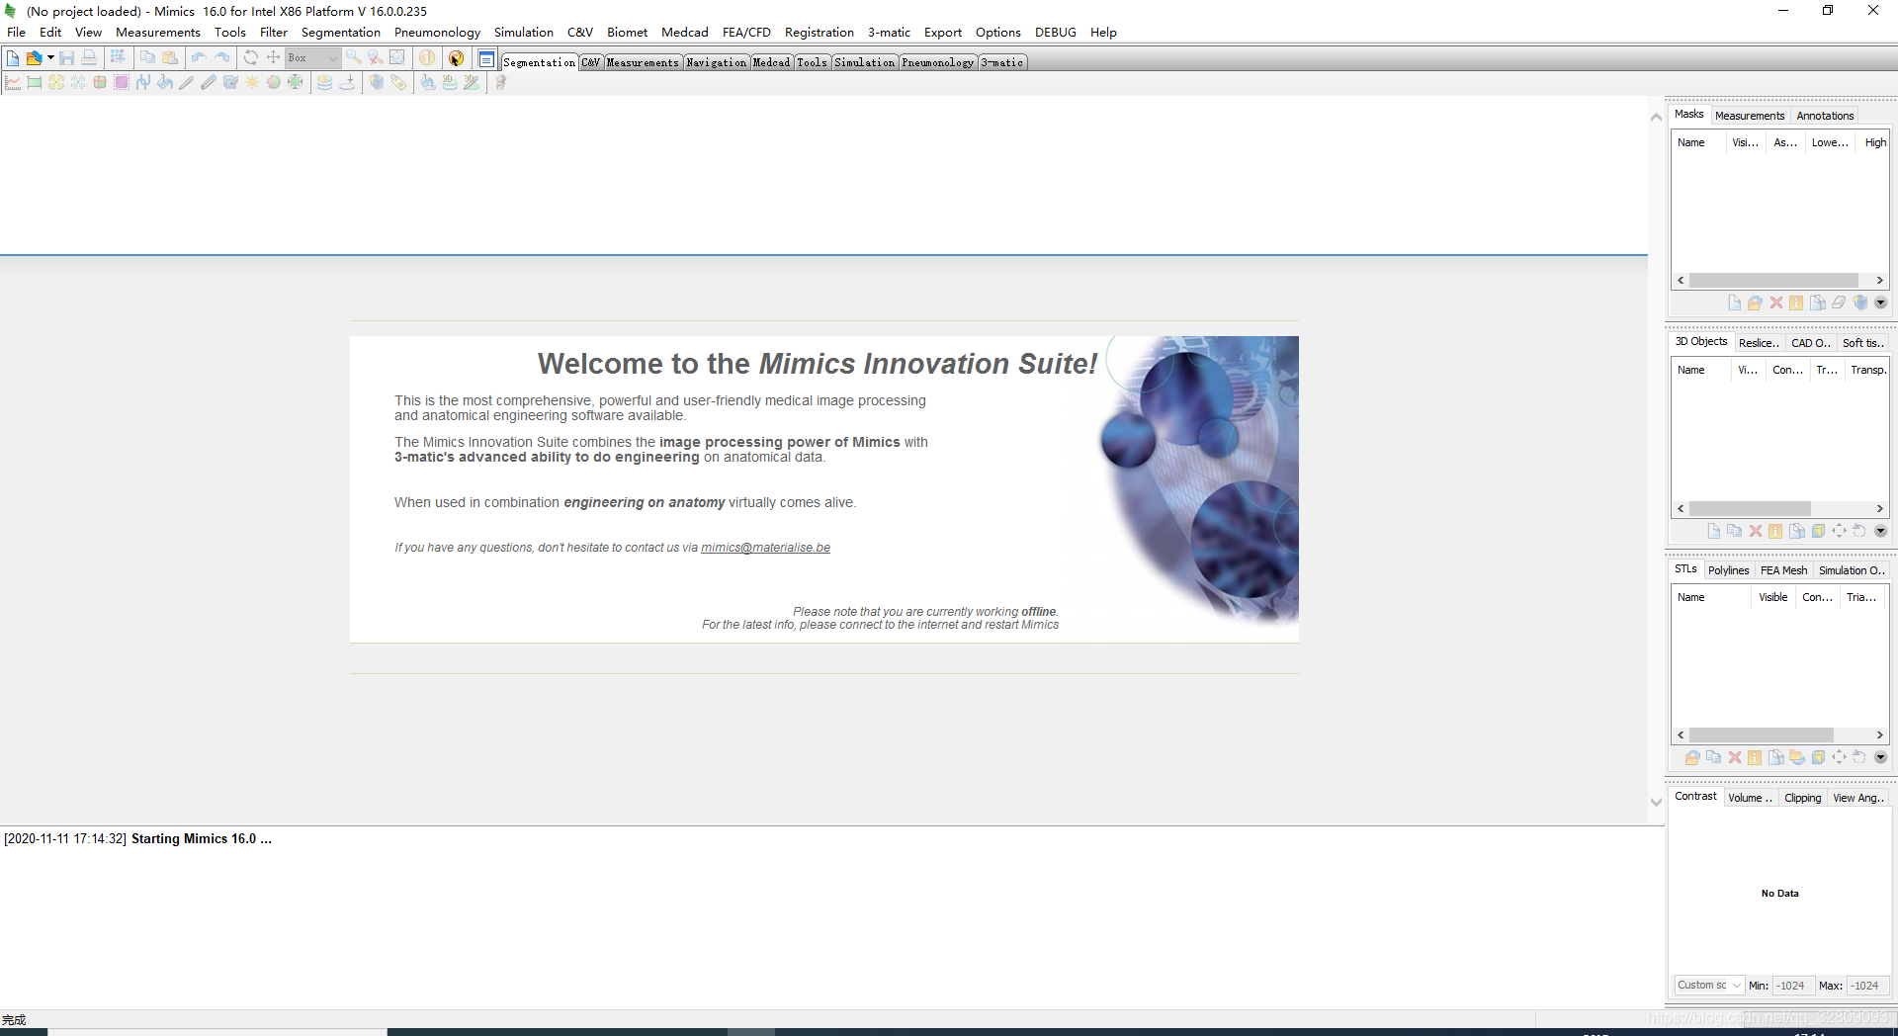This screenshot has height=1036, width=1898.
Task: Click the move arrows icon under the 3D Objects panel
Action: 1839,531
